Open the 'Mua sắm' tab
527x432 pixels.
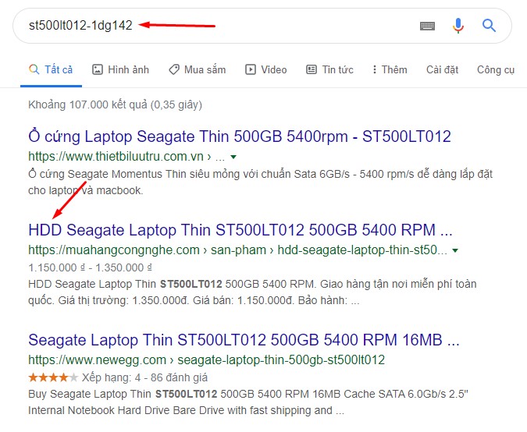coord(197,70)
